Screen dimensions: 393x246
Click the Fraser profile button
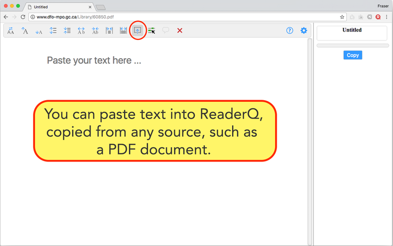click(383, 6)
